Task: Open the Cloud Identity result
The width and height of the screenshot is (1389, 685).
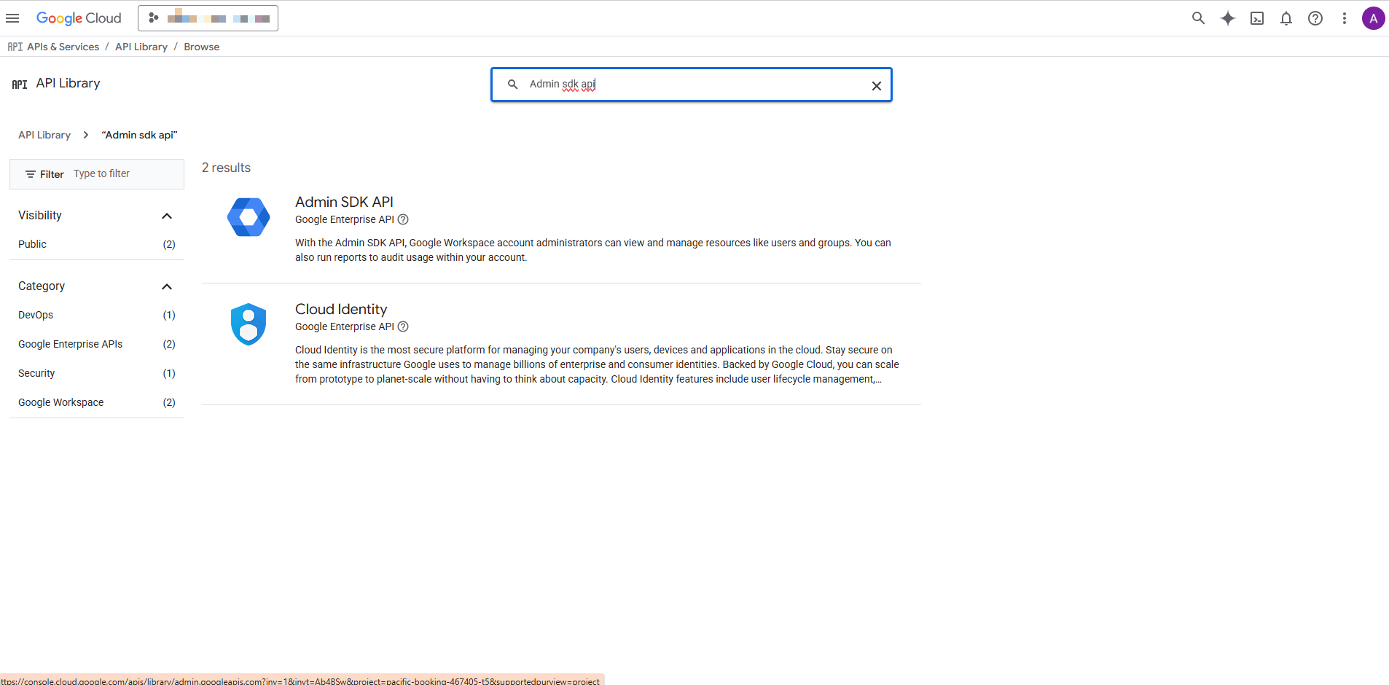Action: tap(341, 309)
